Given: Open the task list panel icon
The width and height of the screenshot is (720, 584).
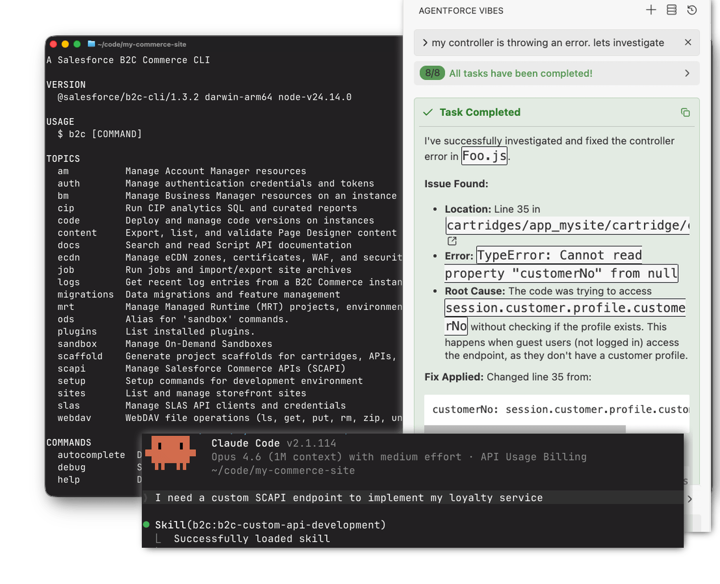Looking at the screenshot, I should 672,10.
